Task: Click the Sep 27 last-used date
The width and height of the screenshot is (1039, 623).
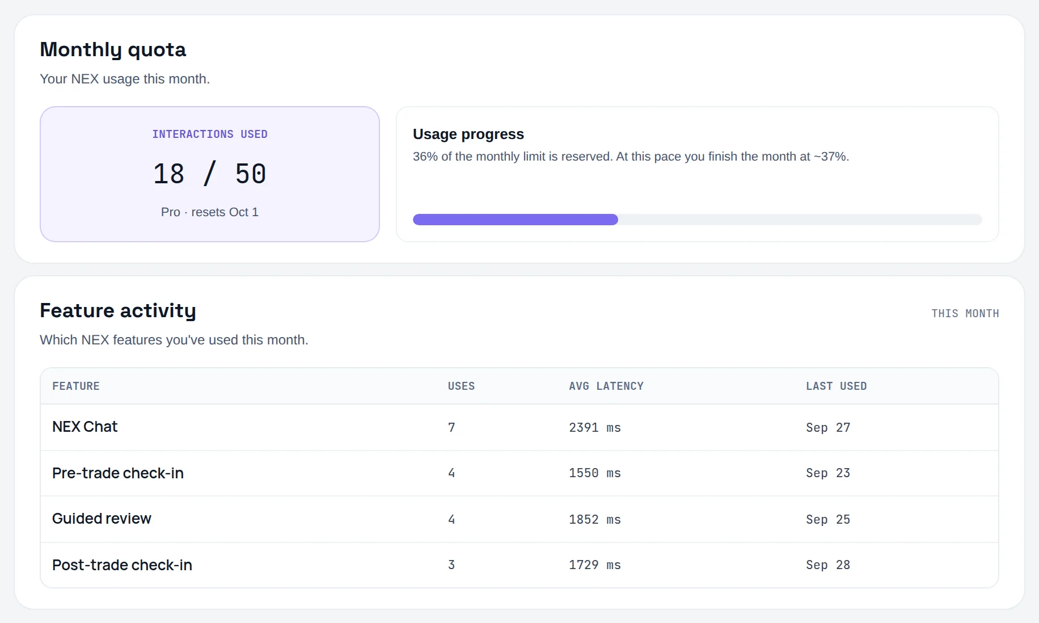Action: click(828, 428)
